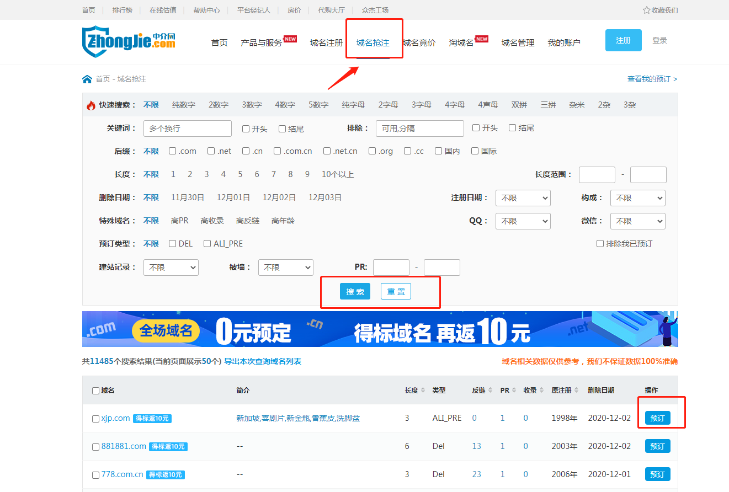Open the 注册日期 dropdown
Viewport: 729px width, 492px height.
[x=523, y=198]
